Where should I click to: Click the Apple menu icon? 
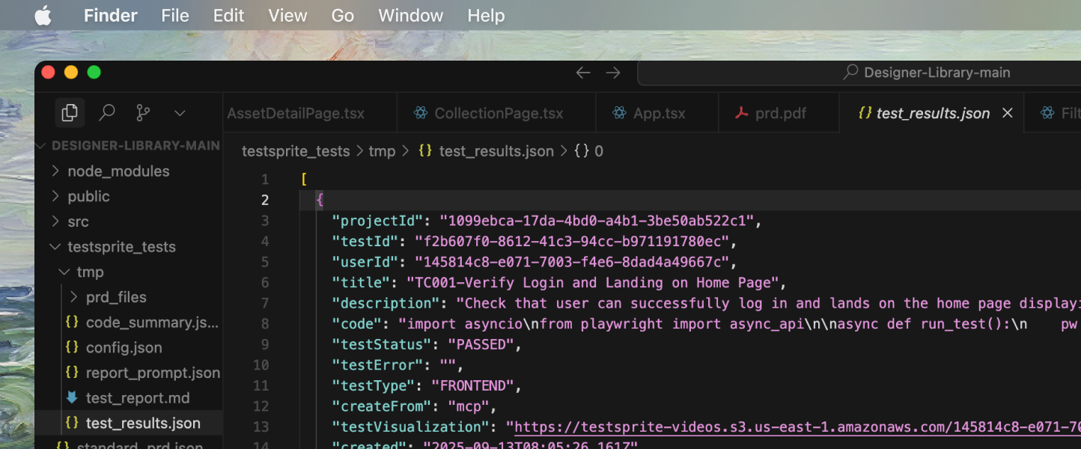[x=43, y=16]
